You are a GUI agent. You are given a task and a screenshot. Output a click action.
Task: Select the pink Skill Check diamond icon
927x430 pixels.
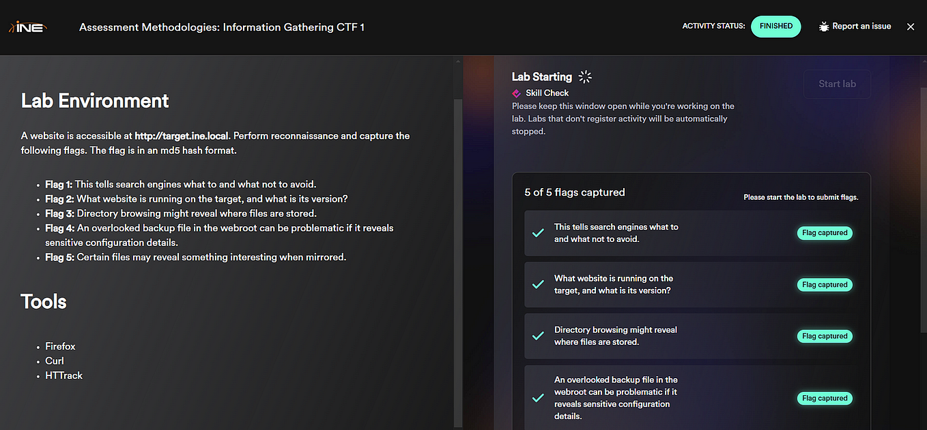coord(515,93)
